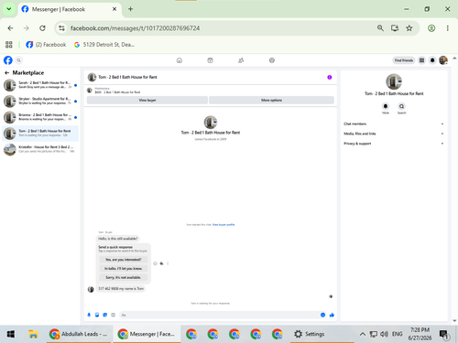The width and height of the screenshot is (458, 343).
Task: Click the View buyer button
Action: [147, 100]
